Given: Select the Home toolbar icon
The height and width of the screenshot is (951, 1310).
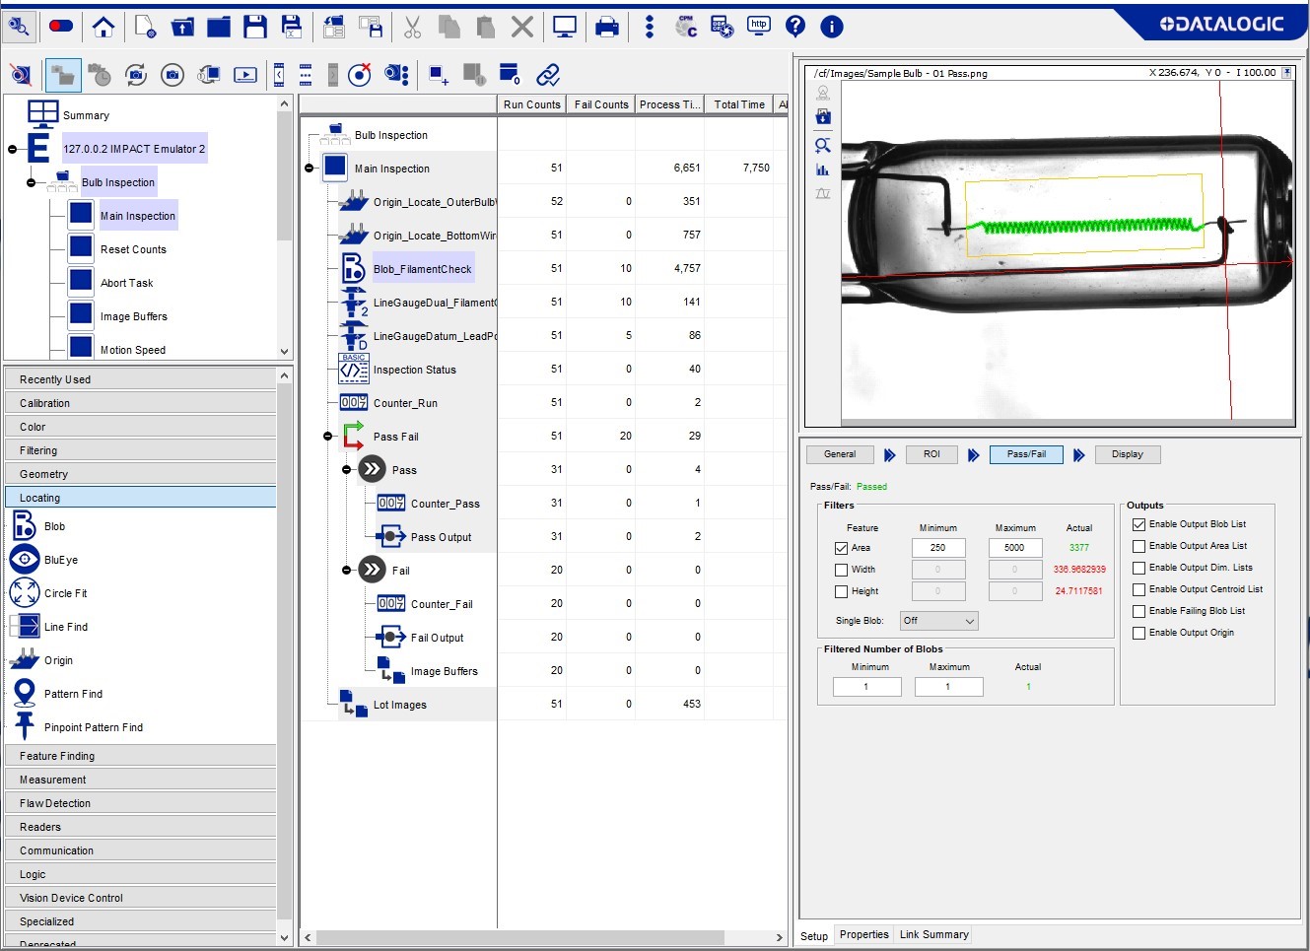Looking at the screenshot, I should 103,27.
